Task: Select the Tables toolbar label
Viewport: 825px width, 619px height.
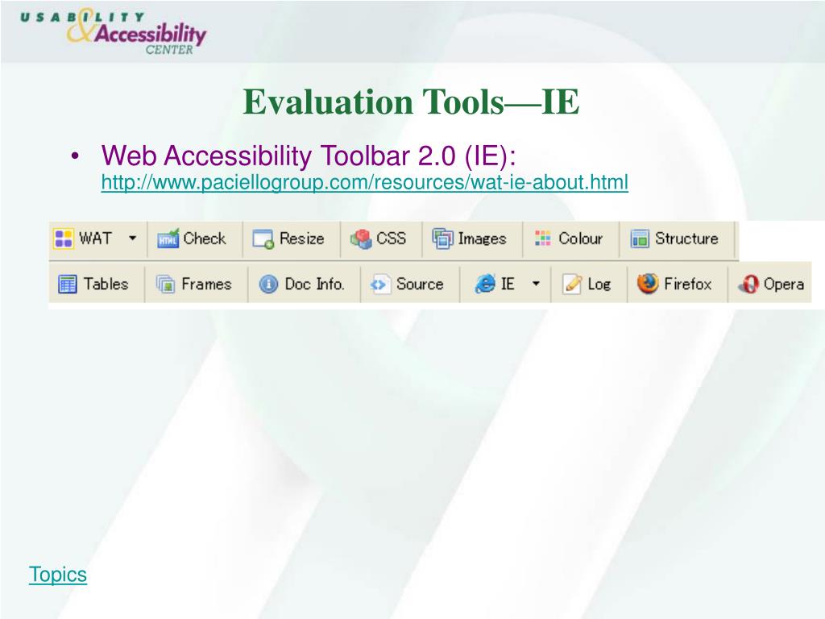Action: 106,285
